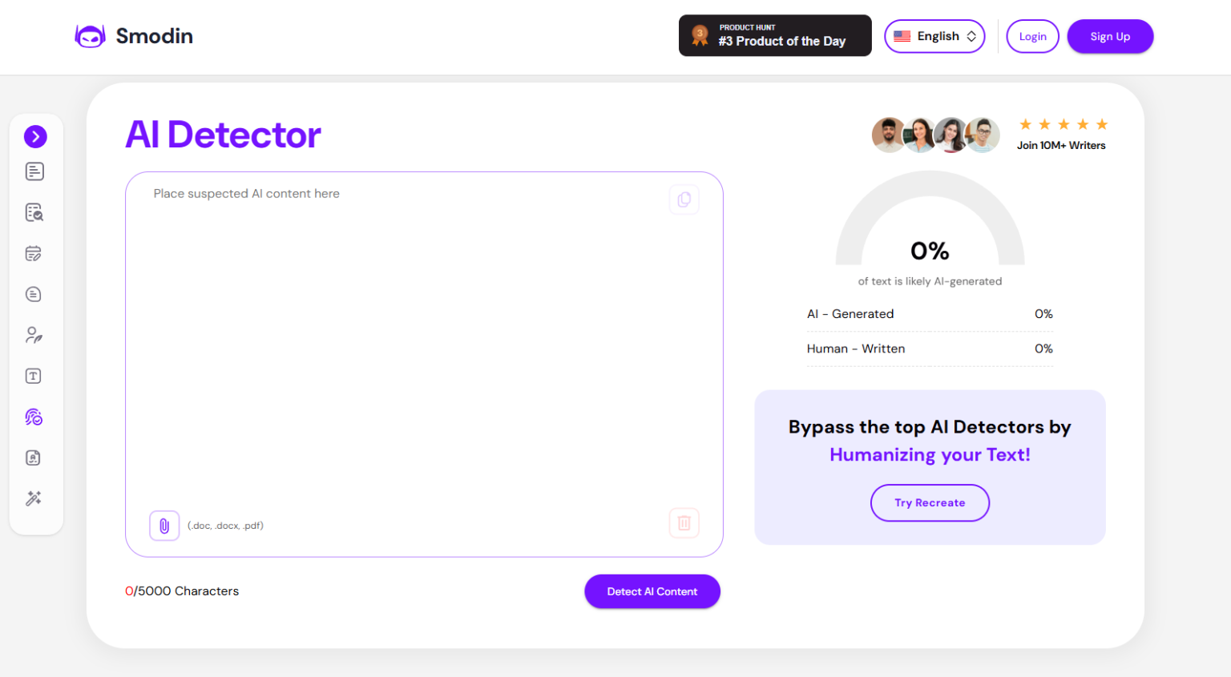The width and height of the screenshot is (1231, 677).
Task: Click the copy icon inside the text box
Action: tap(684, 199)
